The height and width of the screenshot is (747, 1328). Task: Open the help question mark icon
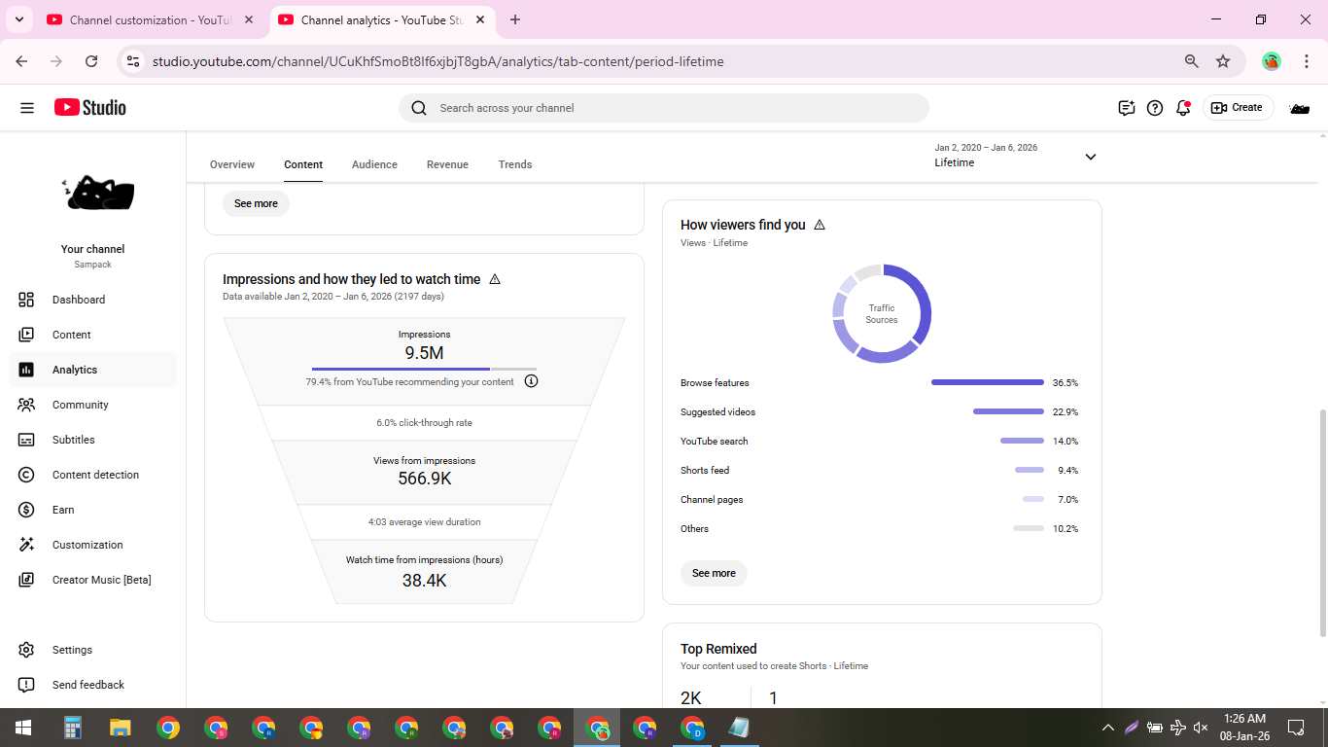click(x=1155, y=108)
